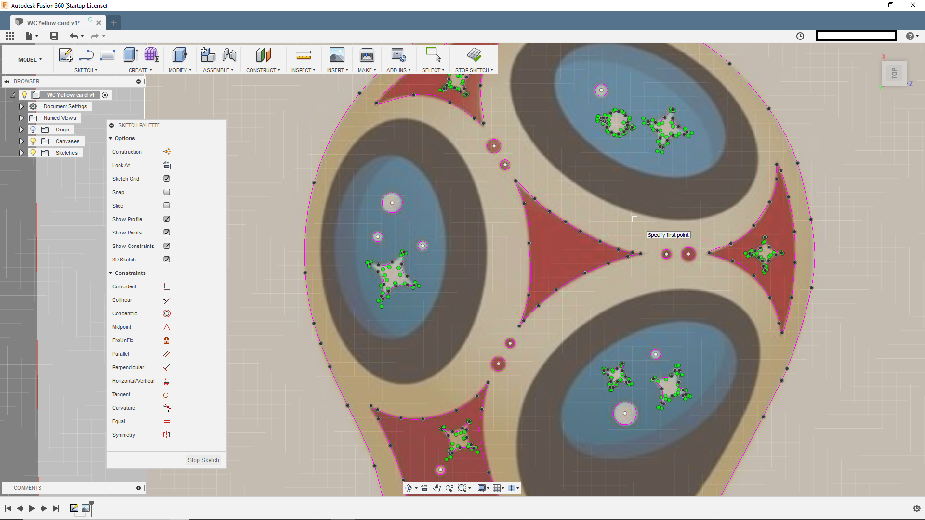Screen dimensions: 925x520
Task: Click the Construct plane icon
Action: point(264,55)
